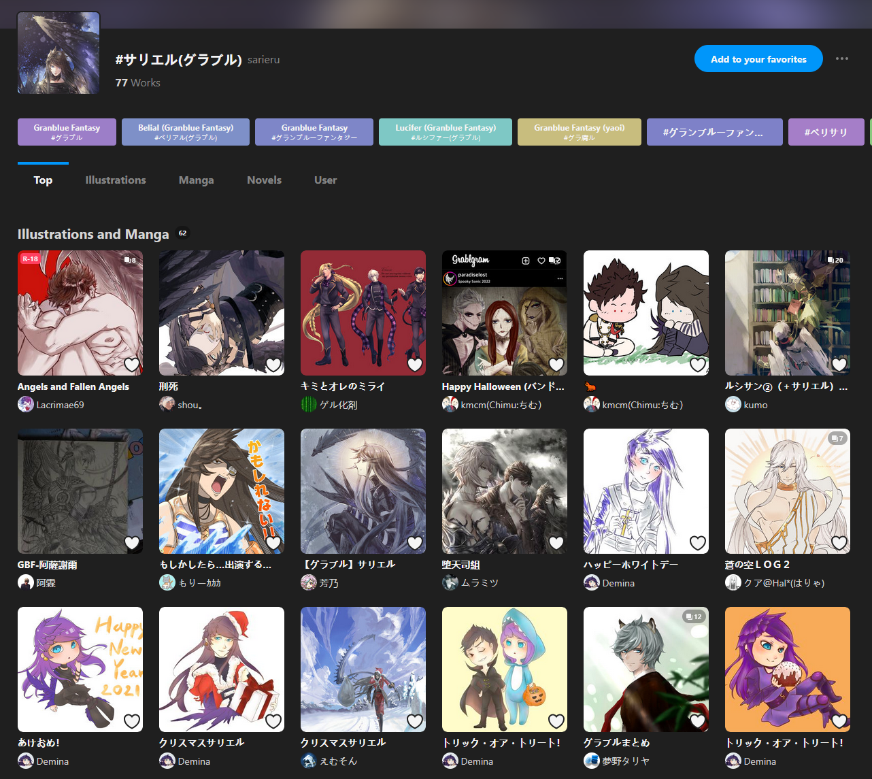This screenshot has width=872, height=779.
Task: Like the GBF-阿薩謝爾 artwork
Action: coord(132,543)
